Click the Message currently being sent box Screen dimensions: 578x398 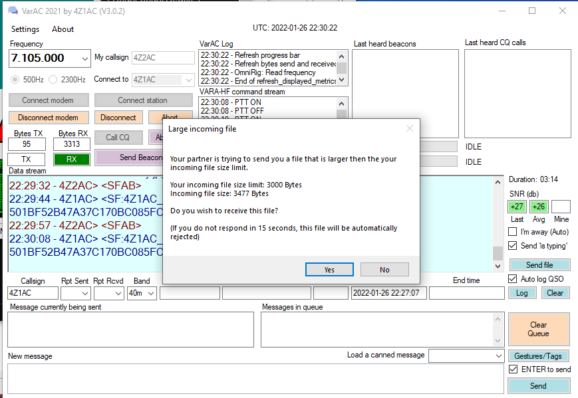pos(130,330)
